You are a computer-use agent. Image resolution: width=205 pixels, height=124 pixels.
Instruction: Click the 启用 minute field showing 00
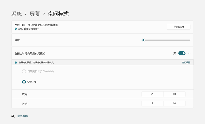[175, 94]
